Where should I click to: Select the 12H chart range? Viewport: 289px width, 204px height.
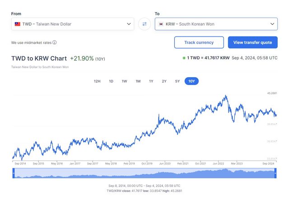97,81
